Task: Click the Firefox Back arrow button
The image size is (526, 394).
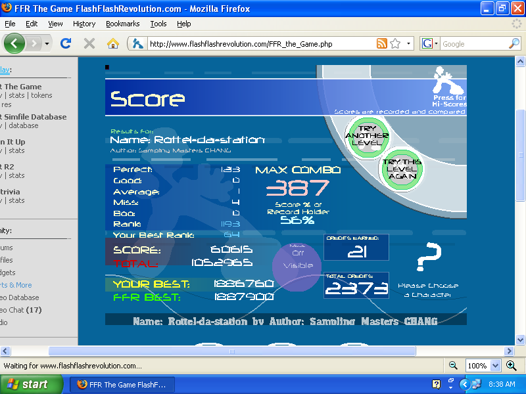Action: (14, 43)
